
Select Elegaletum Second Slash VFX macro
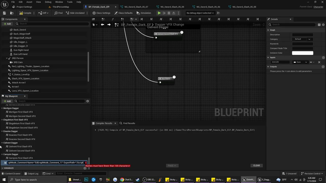23,128
